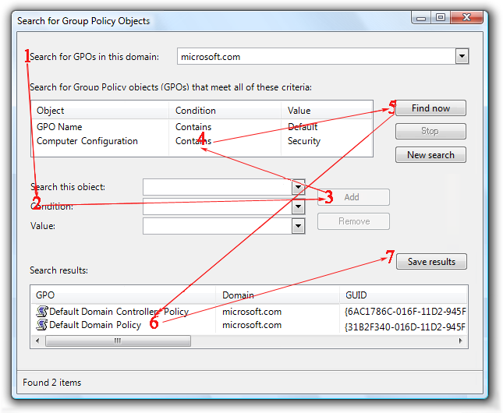Click the GUID starting with 31B2F340

click(x=406, y=327)
